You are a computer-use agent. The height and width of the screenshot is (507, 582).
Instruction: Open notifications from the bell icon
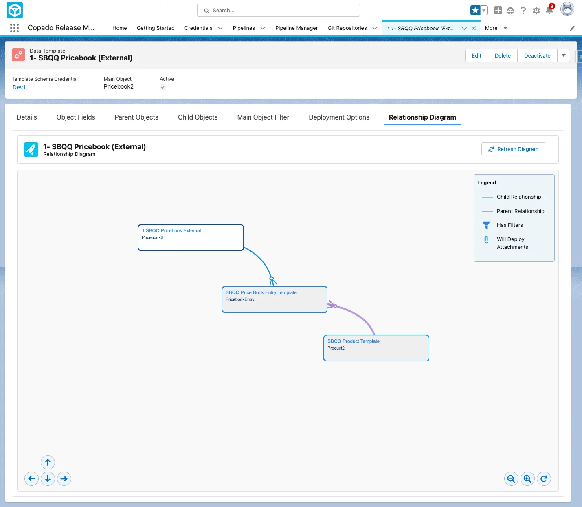(549, 10)
